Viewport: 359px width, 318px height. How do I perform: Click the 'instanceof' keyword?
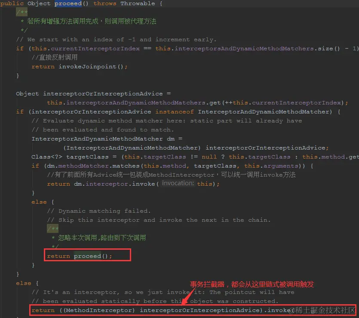coord(175,112)
